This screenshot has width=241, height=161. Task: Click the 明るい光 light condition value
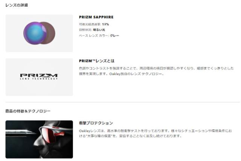click(99, 30)
